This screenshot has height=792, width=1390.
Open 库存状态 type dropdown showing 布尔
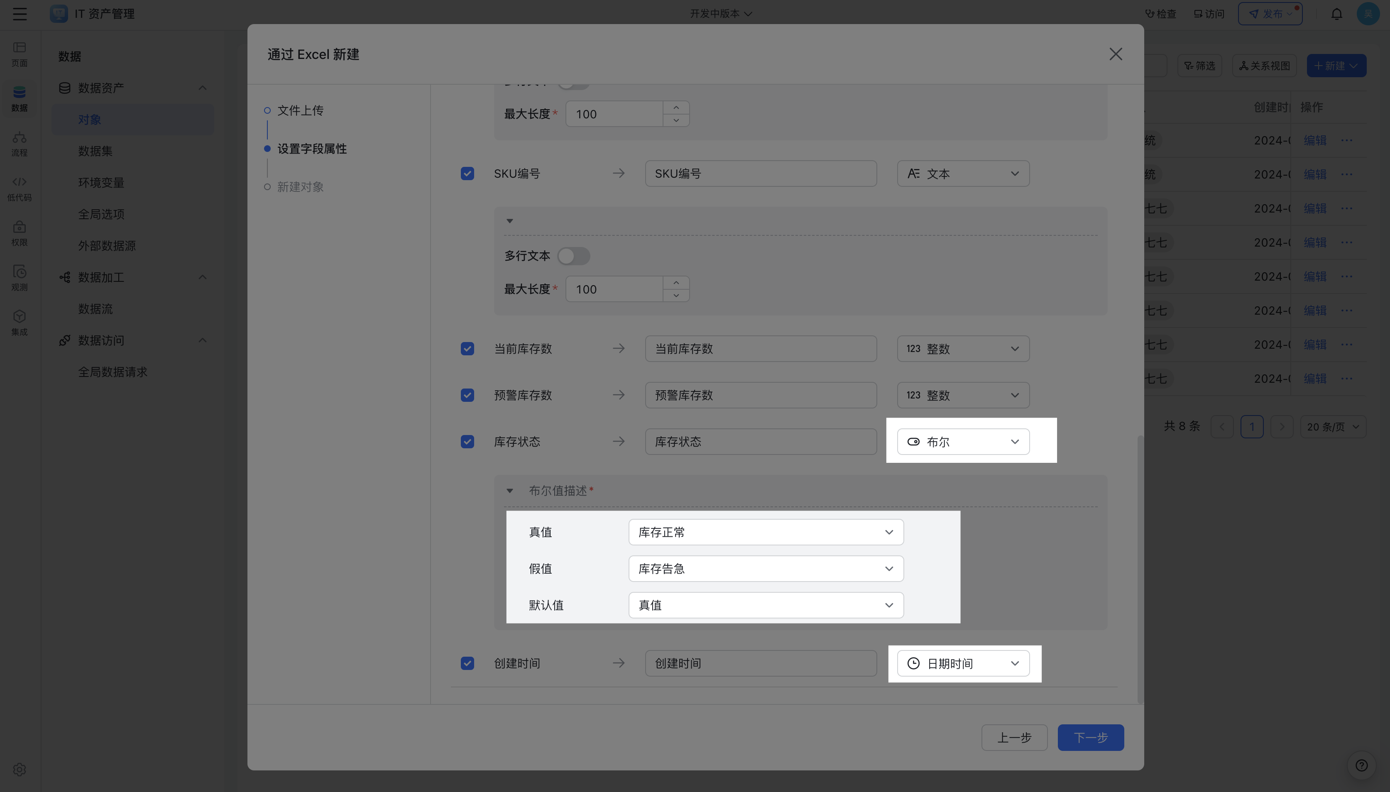pos(963,442)
